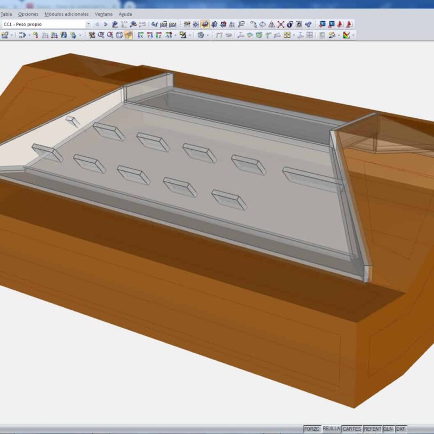Toggle the GLN guidelines status option
434x434 pixels.
click(388, 429)
